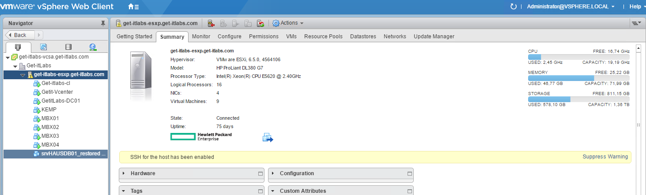Open the Hosts and Clusters navigator tab
Image resolution: width=646 pixels, height=195 pixels.
[x=18, y=47]
